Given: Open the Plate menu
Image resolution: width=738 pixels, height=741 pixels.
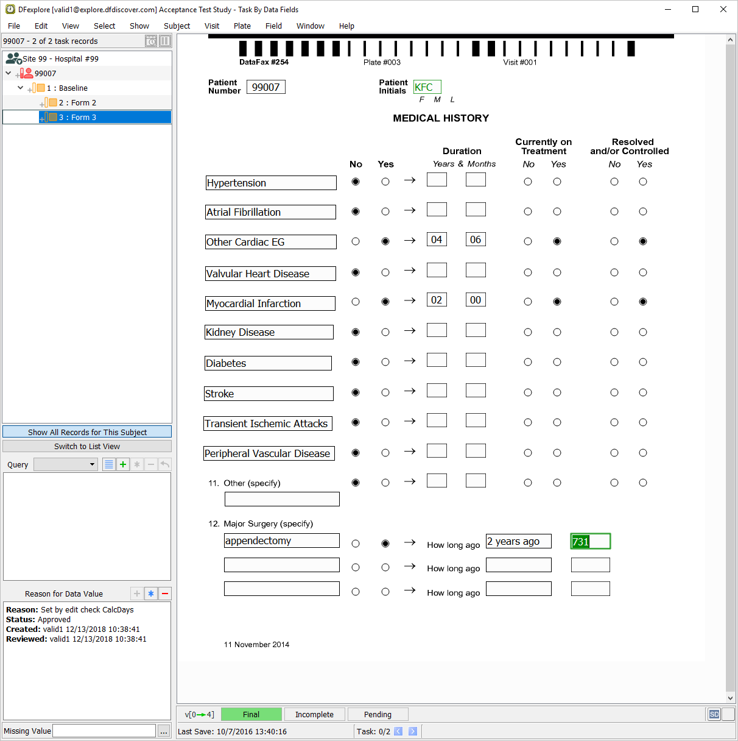Looking at the screenshot, I should pos(242,26).
